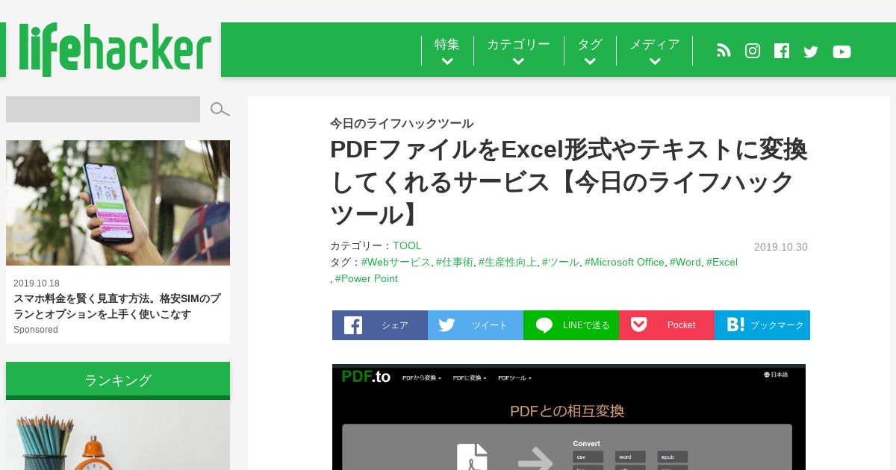Screen dimensions: 896x470
Task: Open the #ツール tag link
Action: tap(561, 262)
